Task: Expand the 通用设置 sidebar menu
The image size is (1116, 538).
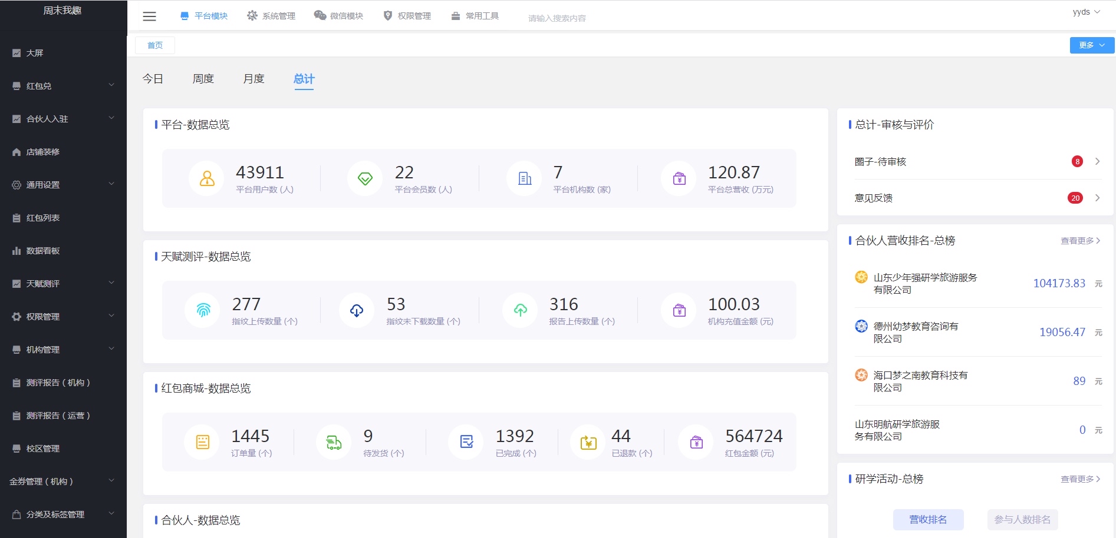Action: coord(63,185)
